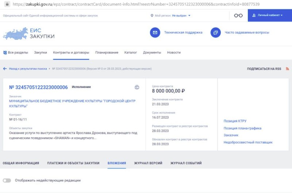Follow the Недобросовестный поставщик link
Image resolution: width=292 pixels, height=193 pixels.
coord(248,142)
